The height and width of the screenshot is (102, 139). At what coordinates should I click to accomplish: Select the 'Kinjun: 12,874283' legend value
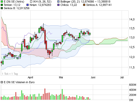(x=40, y=5)
